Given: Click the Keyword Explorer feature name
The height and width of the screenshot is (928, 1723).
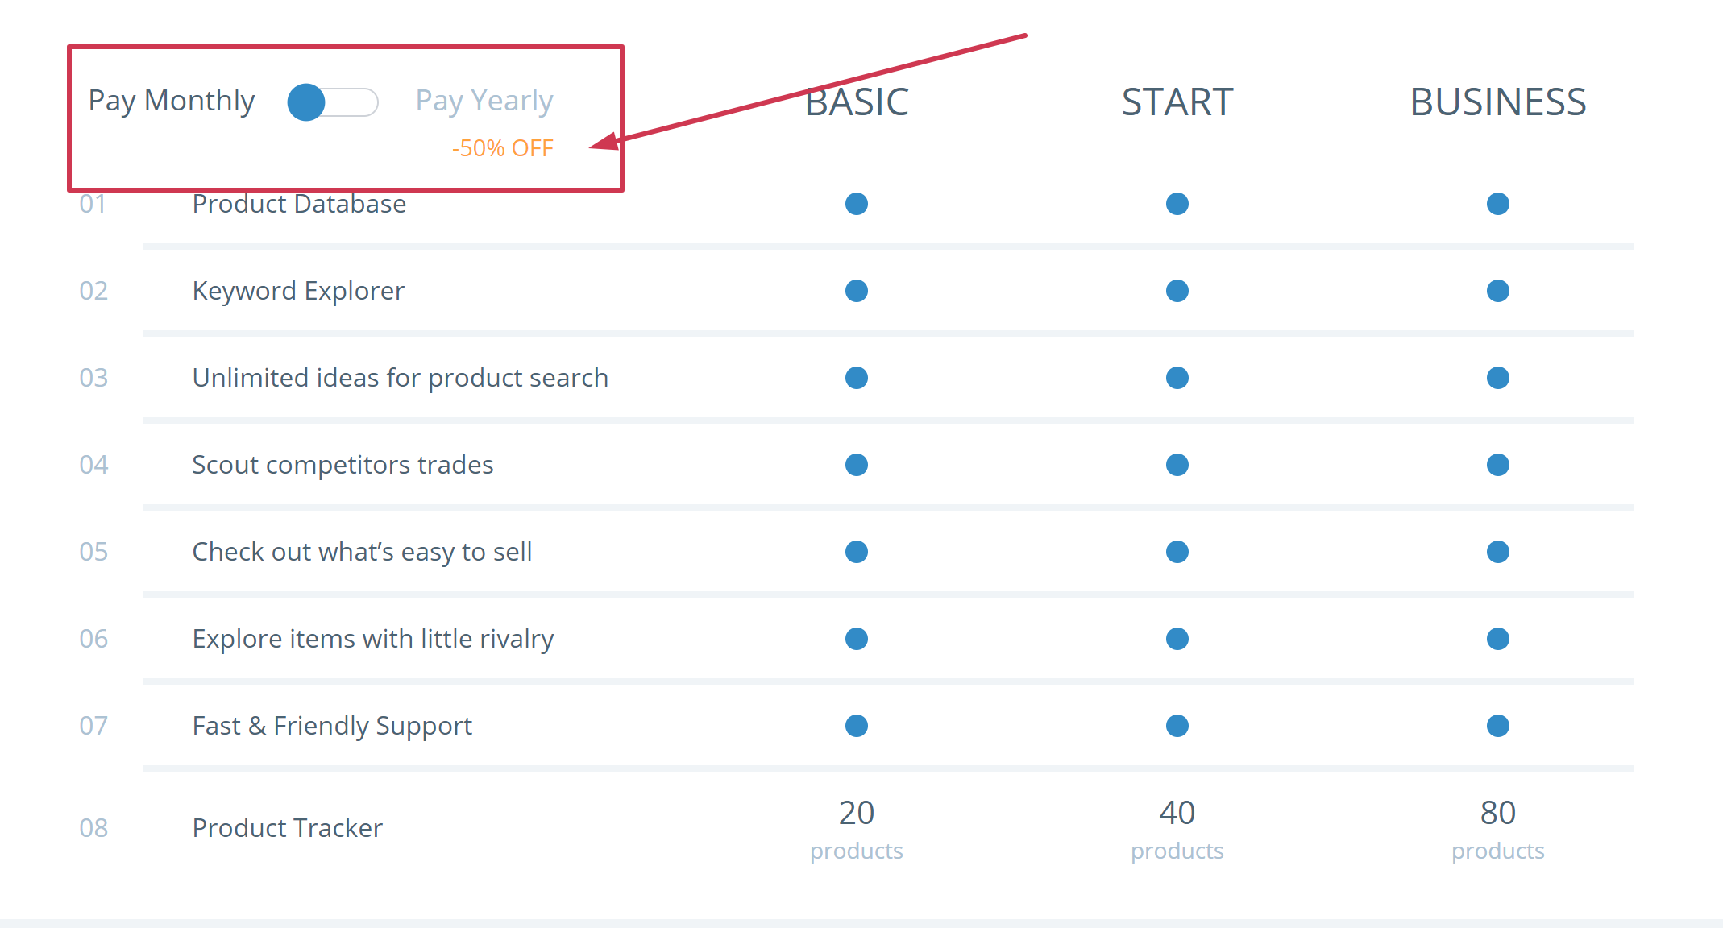Looking at the screenshot, I should (x=298, y=291).
